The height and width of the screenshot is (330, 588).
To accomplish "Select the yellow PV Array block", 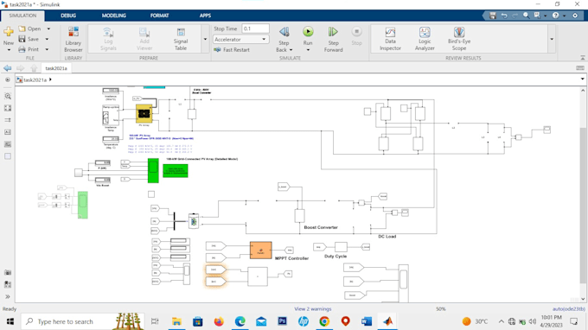I will click(x=144, y=113).
